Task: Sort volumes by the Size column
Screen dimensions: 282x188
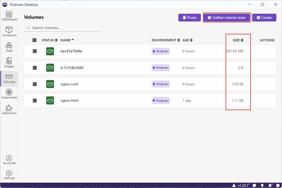Action: click(238, 40)
